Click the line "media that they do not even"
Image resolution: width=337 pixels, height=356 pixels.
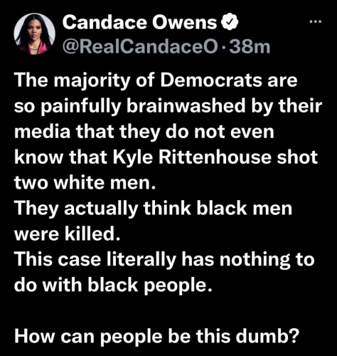tap(144, 132)
